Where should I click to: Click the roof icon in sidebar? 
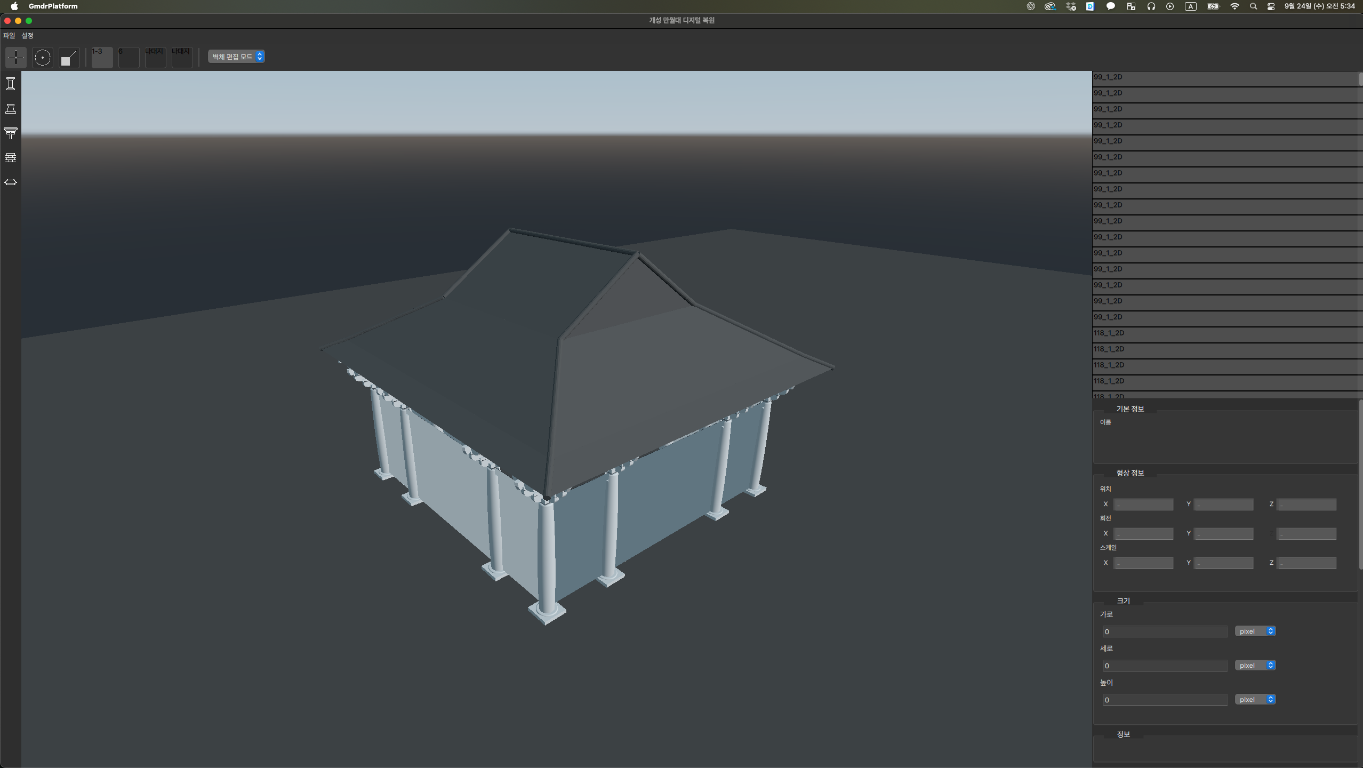(x=11, y=182)
